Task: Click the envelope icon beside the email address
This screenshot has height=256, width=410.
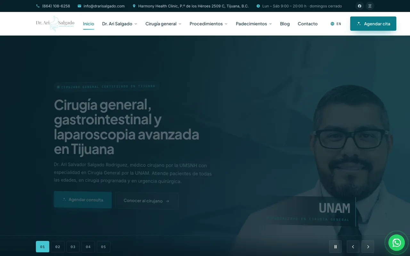Action: [x=79, y=6]
